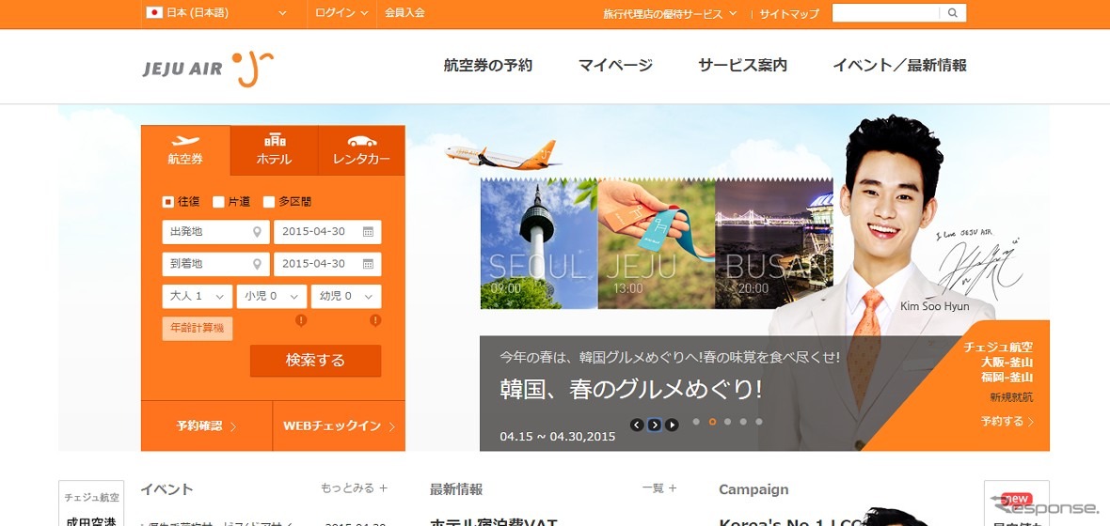Open the departure date calendar icon
This screenshot has width=1110, height=526.
click(368, 232)
